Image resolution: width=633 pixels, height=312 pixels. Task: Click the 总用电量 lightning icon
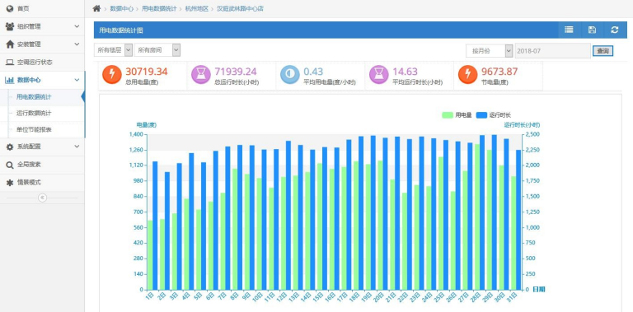[x=112, y=75]
